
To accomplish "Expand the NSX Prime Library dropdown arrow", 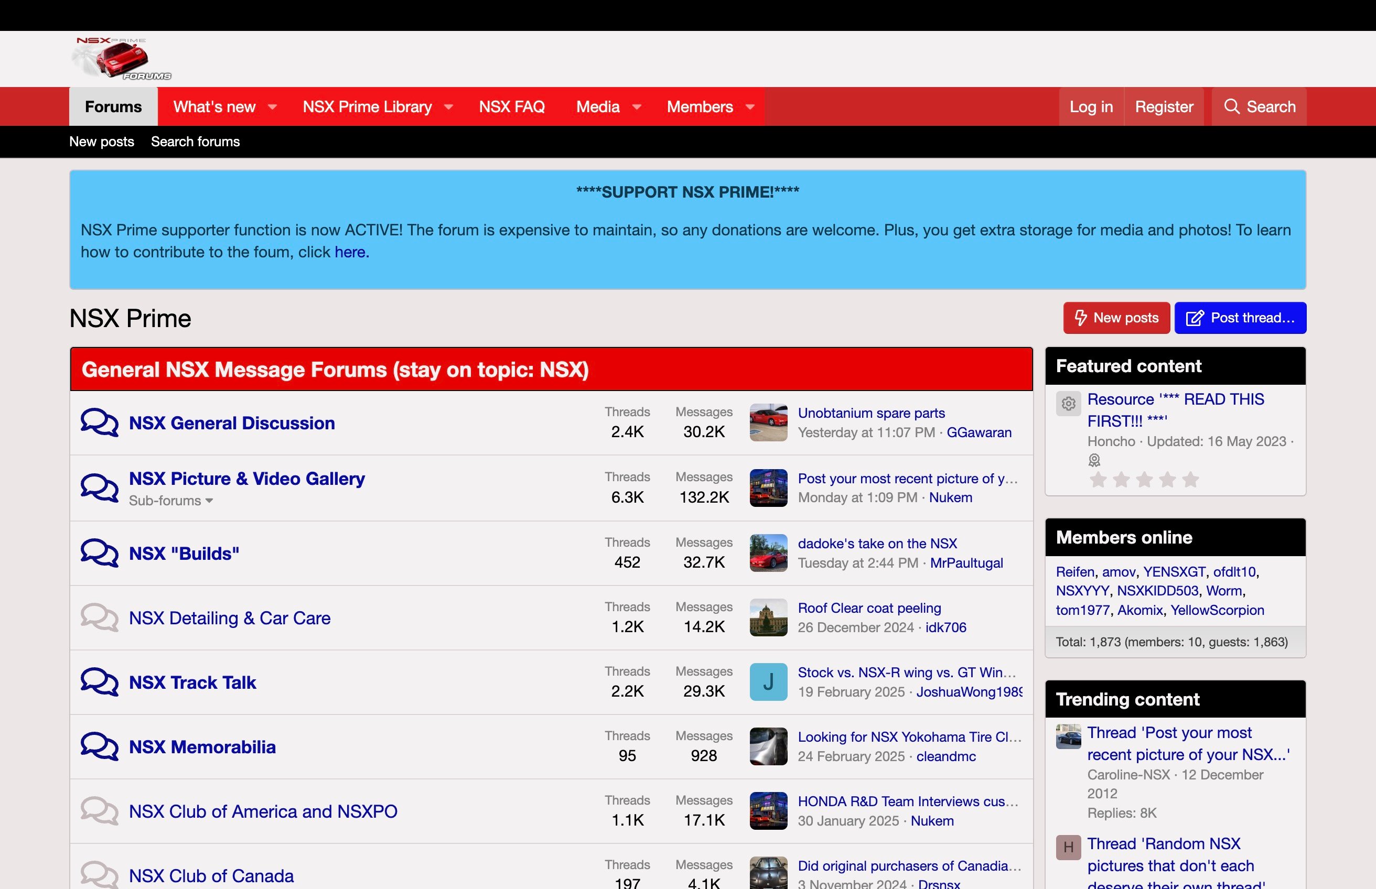I will (x=449, y=107).
